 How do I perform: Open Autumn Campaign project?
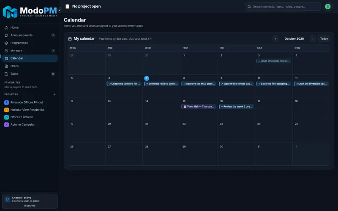(30, 124)
